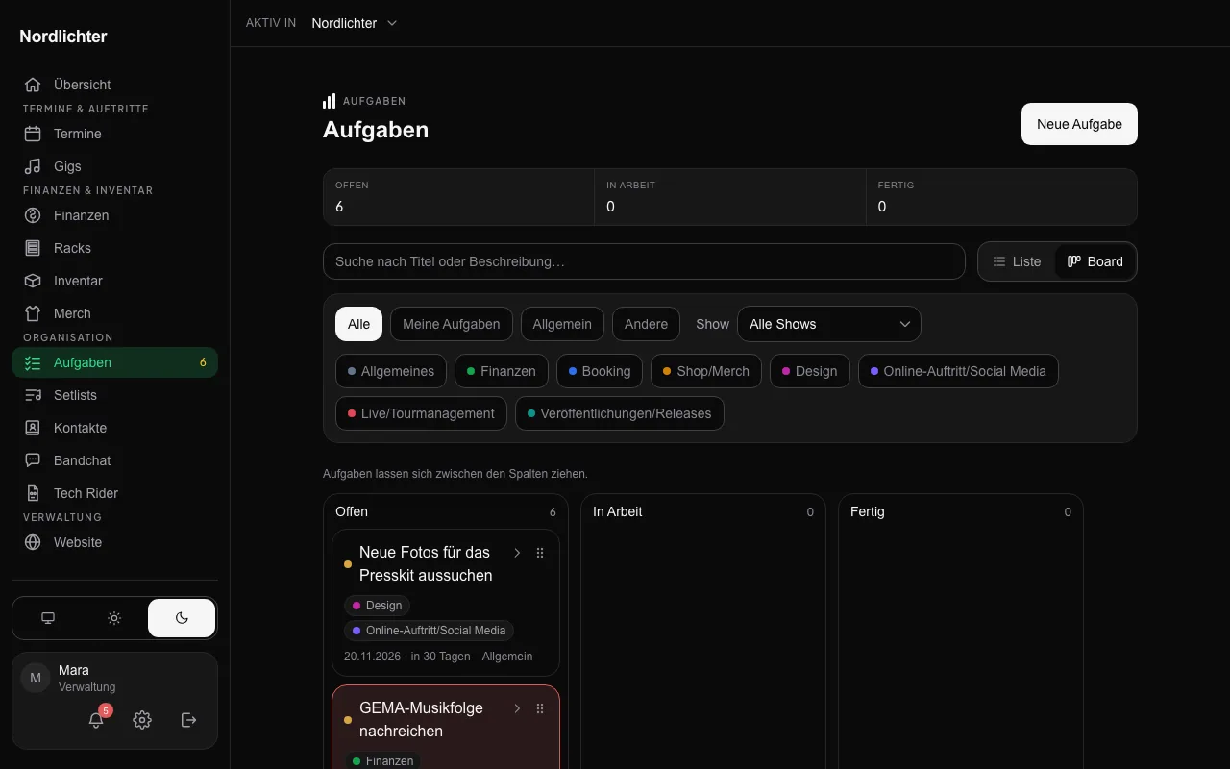Screen dimensions: 1230x769
Task: Filter by Live/Tourmanagement category
Action: pos(421,413)
